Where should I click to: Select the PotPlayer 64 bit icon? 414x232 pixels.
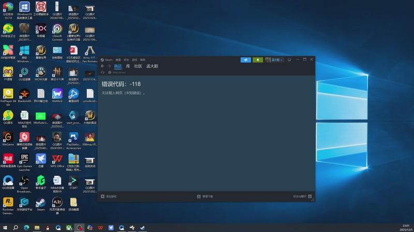[x=8, y=97]
